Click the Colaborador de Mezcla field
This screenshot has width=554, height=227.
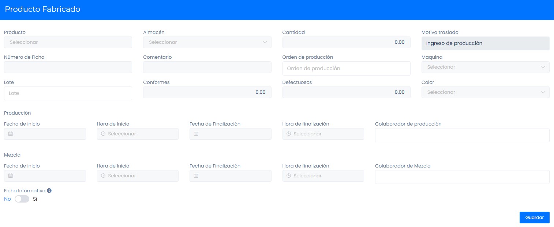[462, 177]
